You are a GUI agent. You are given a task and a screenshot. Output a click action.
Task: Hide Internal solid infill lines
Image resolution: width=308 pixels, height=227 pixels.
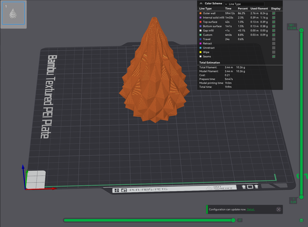[274, 18]
